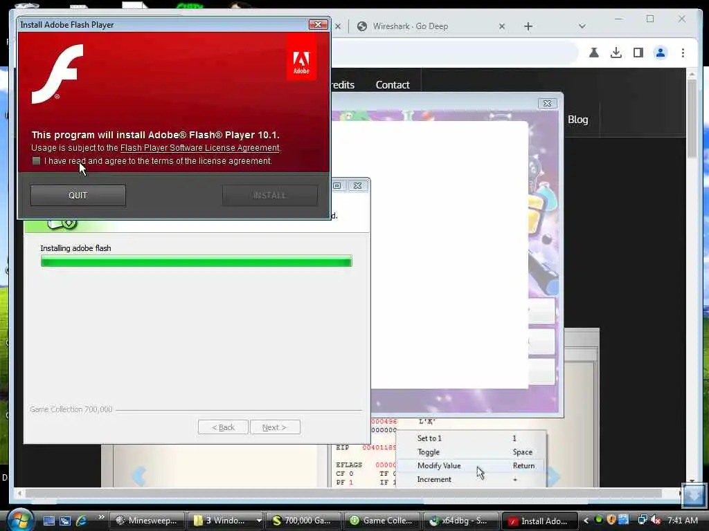This screenshot has height=531, width=709.
Task: Click the Contact navigation link
Action: click(x=393, y=85)
